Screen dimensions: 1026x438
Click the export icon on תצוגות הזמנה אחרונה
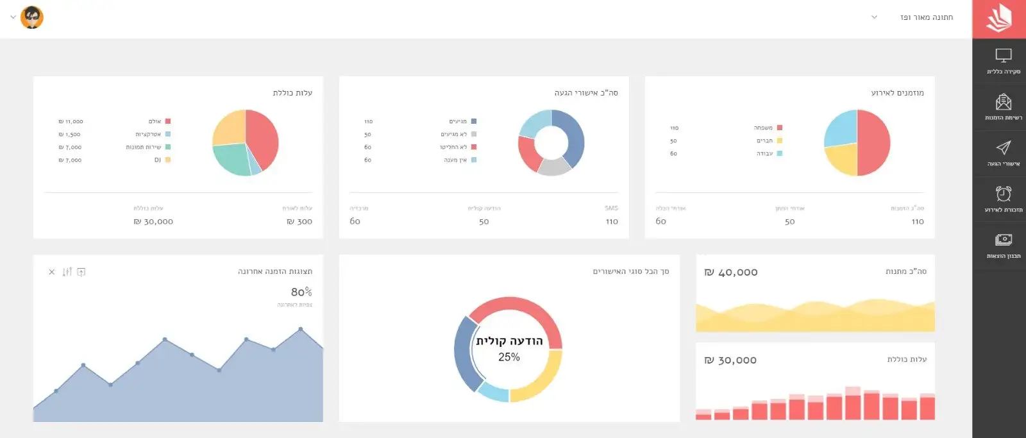[x=81, y=272]
